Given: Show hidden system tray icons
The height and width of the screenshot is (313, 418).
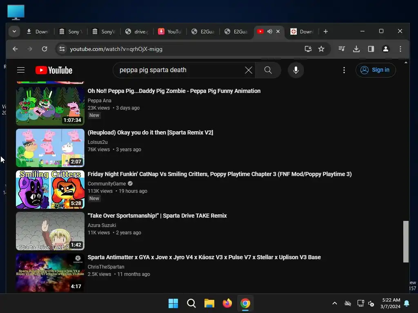Looking at the screenshot, I should click(x=335, y=303).
